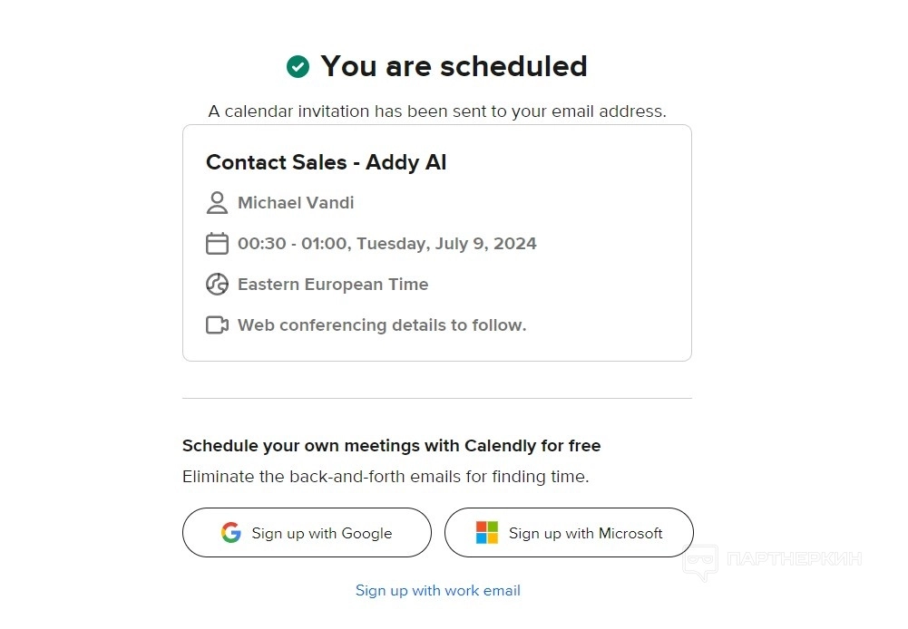
Task: Click the Partnerkin watermark logo
Action: [x=699, y=563]
